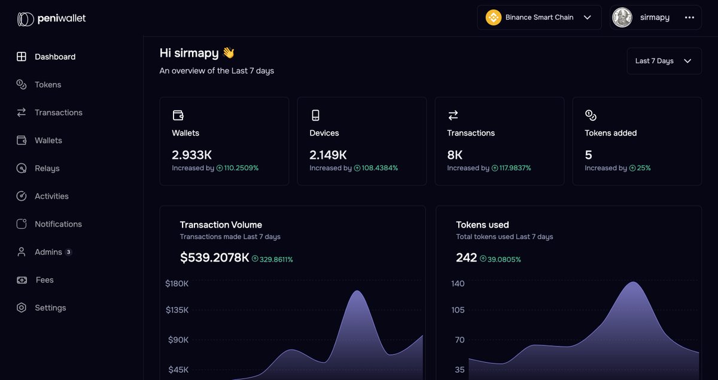
Task: Click the up-arrow icon beside 110.2509%
Action: click(220, 168)
